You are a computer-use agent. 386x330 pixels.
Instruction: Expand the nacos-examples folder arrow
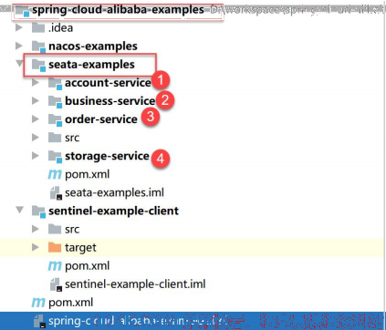[x=19, y=46]
